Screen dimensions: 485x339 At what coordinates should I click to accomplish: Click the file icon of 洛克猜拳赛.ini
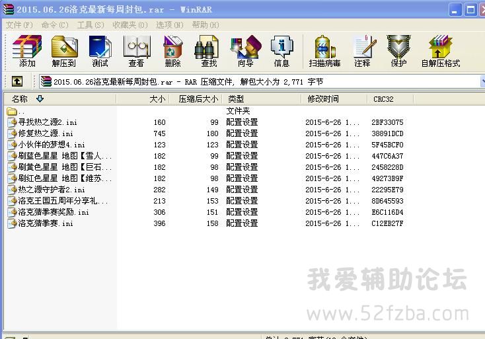point(12,223)
